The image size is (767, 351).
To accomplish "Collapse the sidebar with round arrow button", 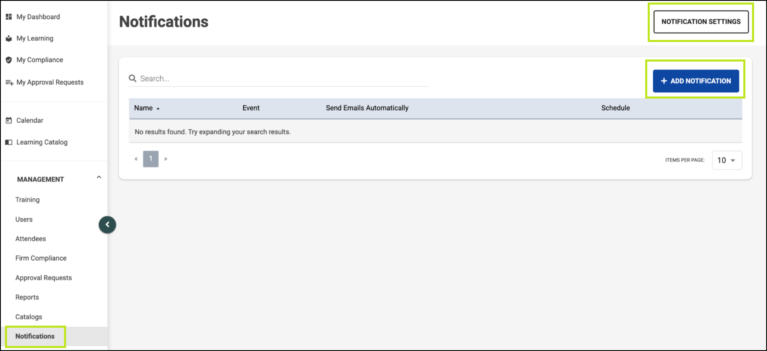I will point(107,225).
